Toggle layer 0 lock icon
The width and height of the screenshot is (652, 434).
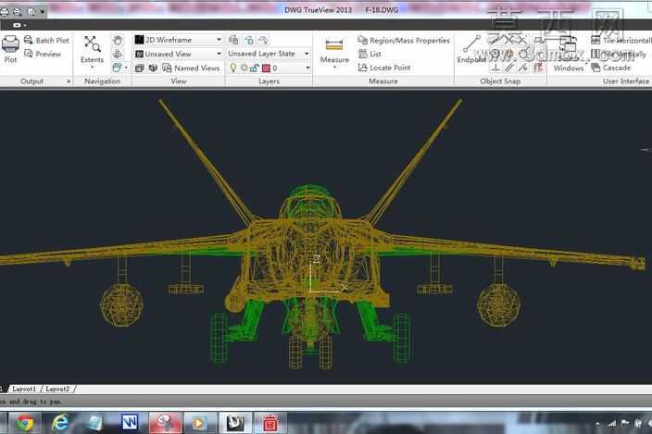(255, 68)
